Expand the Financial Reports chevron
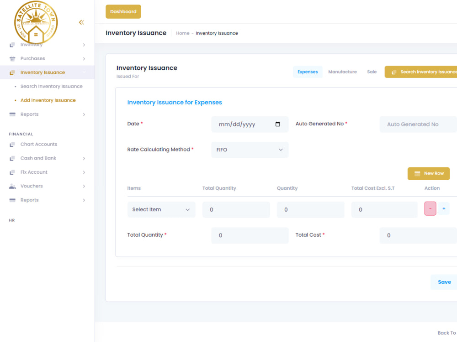The image size is (457, 342). click(84, 200)
